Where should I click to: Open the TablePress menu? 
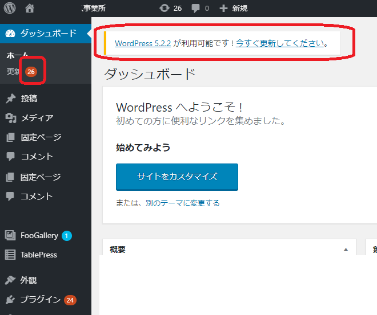(39, 255)
